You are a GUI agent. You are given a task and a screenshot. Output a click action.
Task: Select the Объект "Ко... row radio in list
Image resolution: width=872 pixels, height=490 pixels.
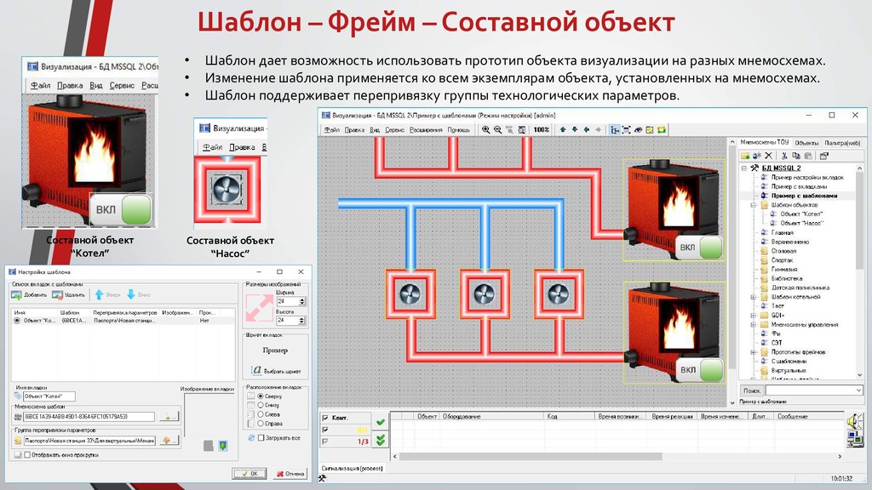(x=17, y=321)
